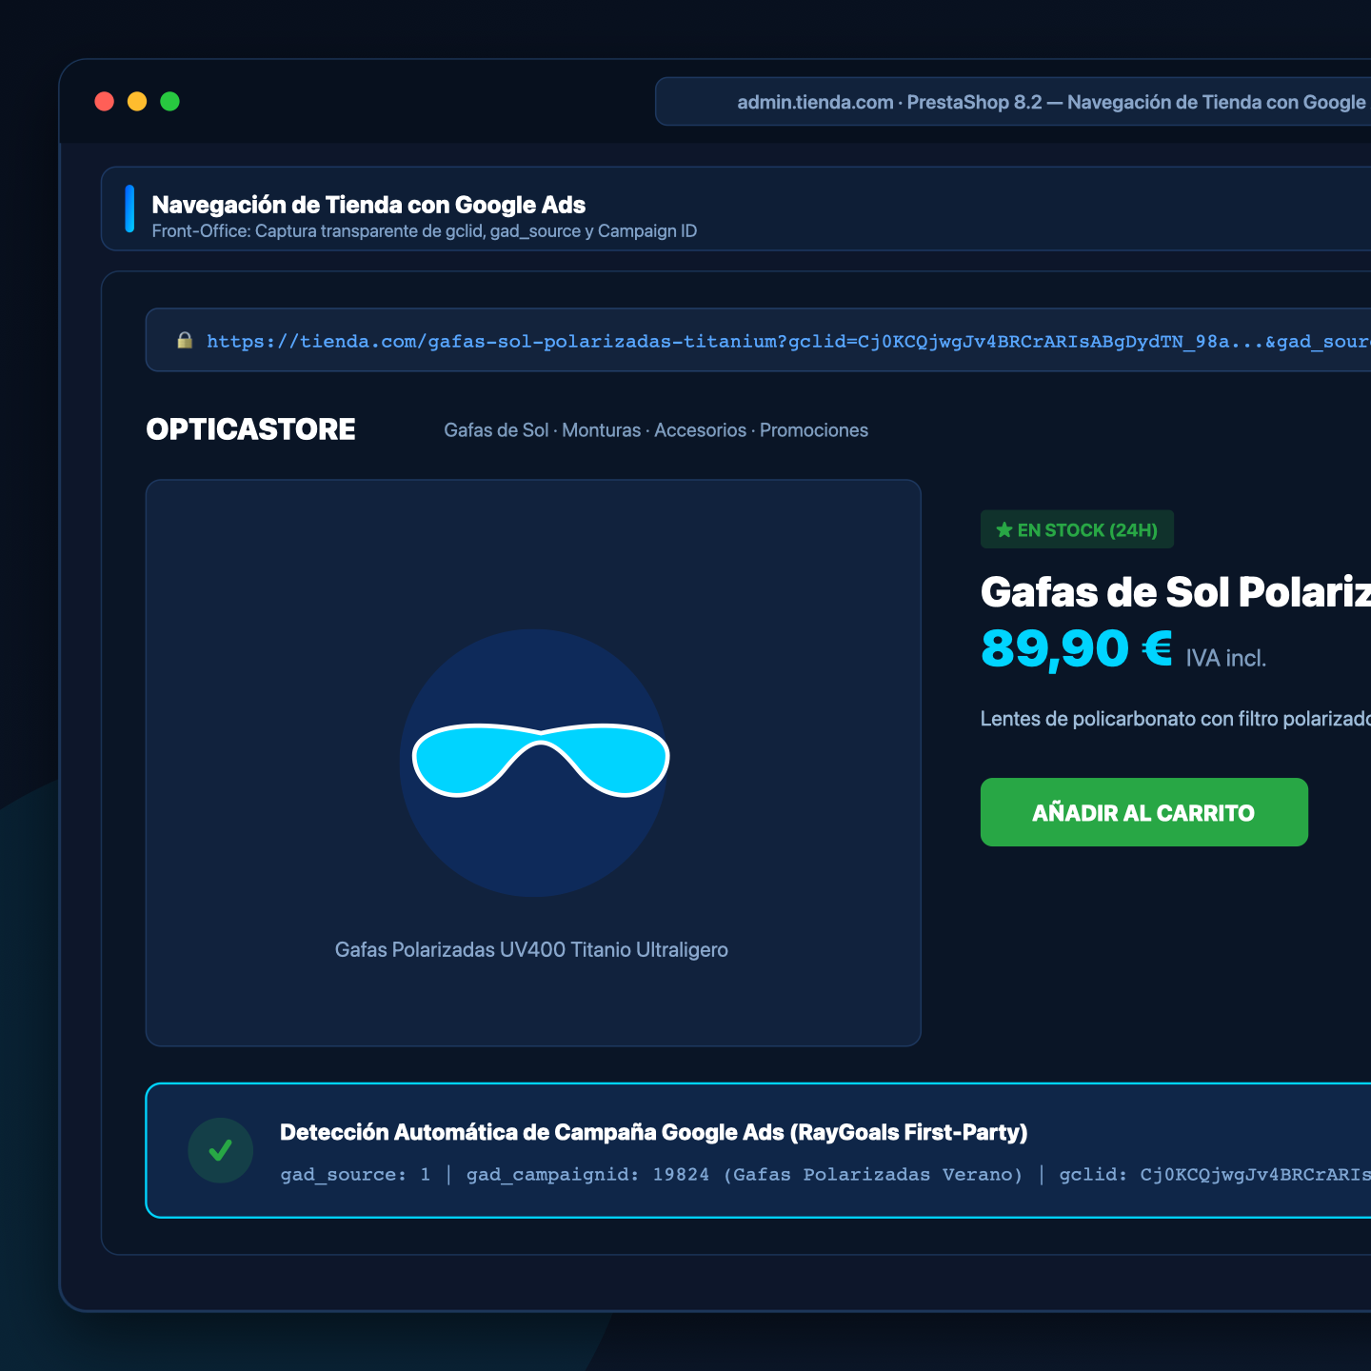Click the sunglasses product illustration

[541, 761]
